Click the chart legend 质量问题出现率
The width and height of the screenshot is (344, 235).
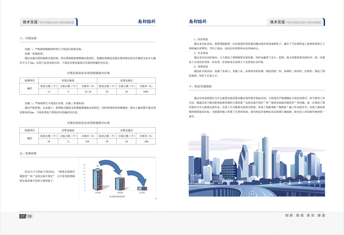tap(117, 196)
